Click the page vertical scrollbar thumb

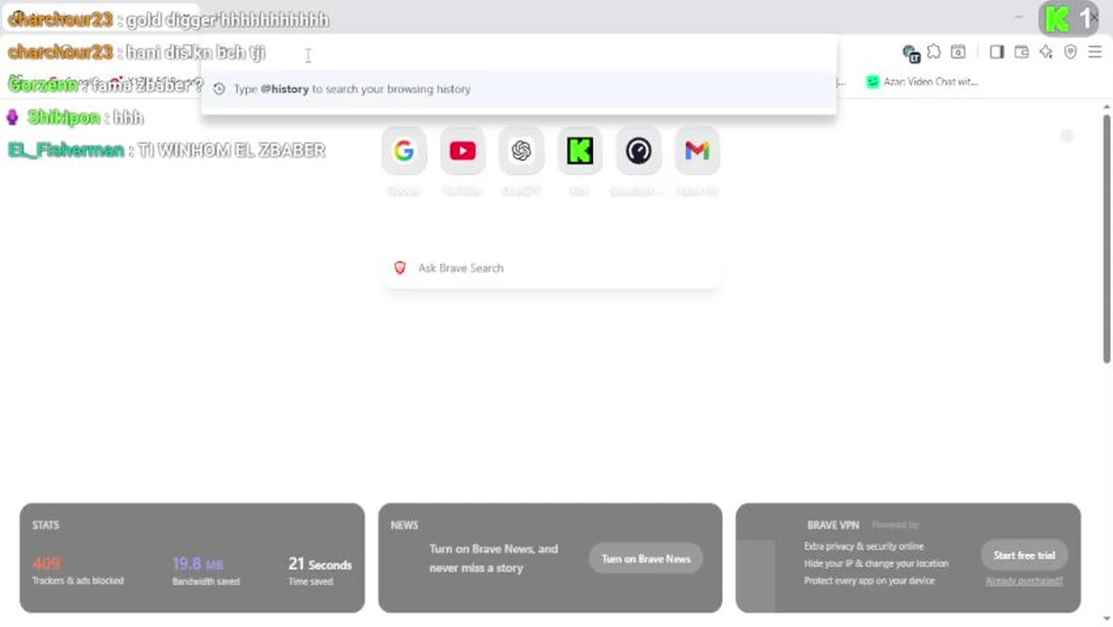point(1107,239)
